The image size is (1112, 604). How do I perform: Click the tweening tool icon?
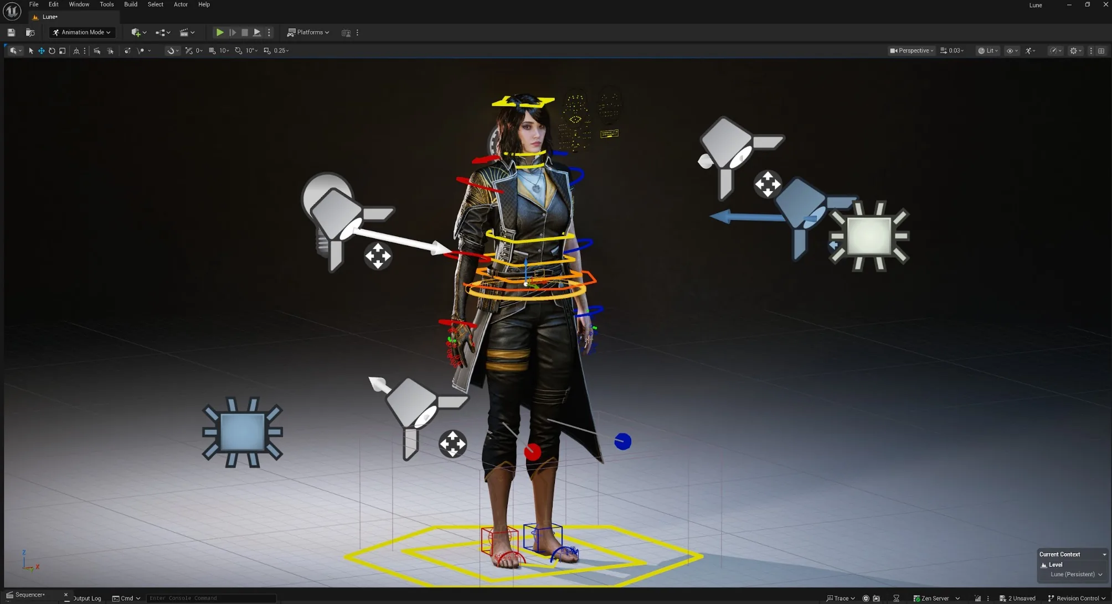pos(127,51)
